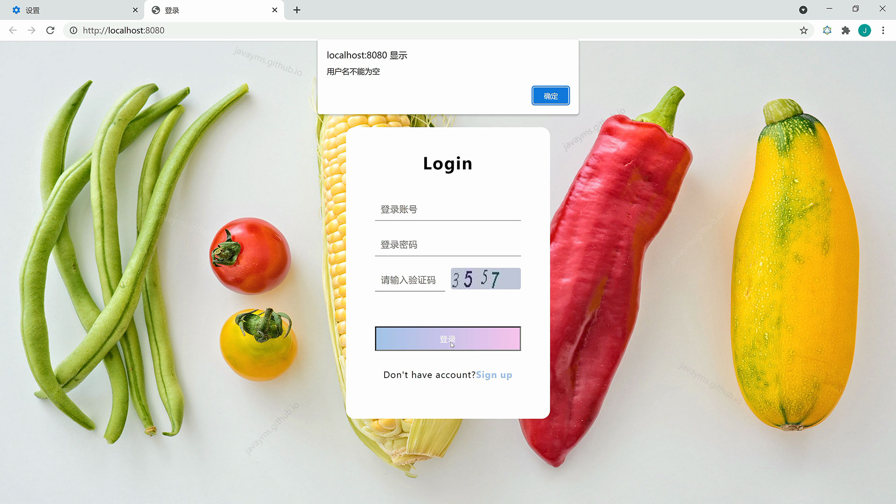Reload the localhost page
This screenshot has width=896, height=504.
(50, 30)
